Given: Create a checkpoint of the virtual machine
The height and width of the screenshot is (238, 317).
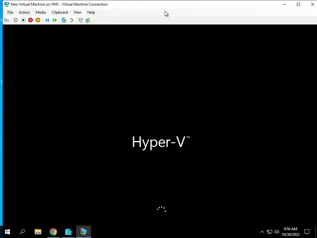Looking at the screenshot, I should click(64, 20).
